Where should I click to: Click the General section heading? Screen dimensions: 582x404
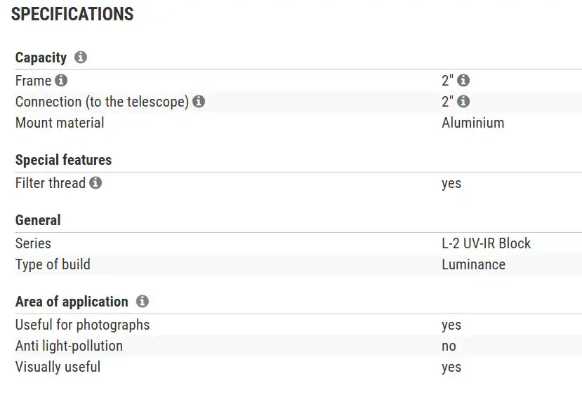[38, 220]
